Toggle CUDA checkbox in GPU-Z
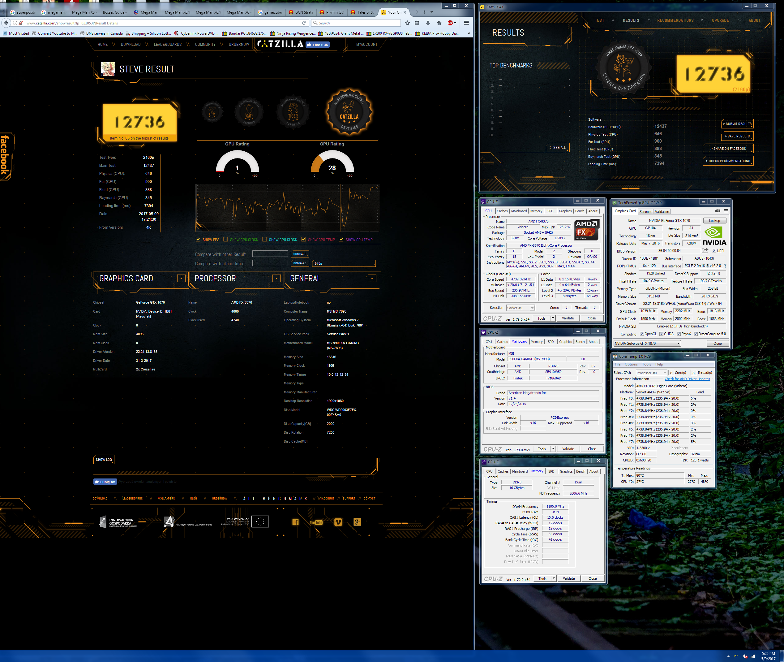 pos(661,334)
